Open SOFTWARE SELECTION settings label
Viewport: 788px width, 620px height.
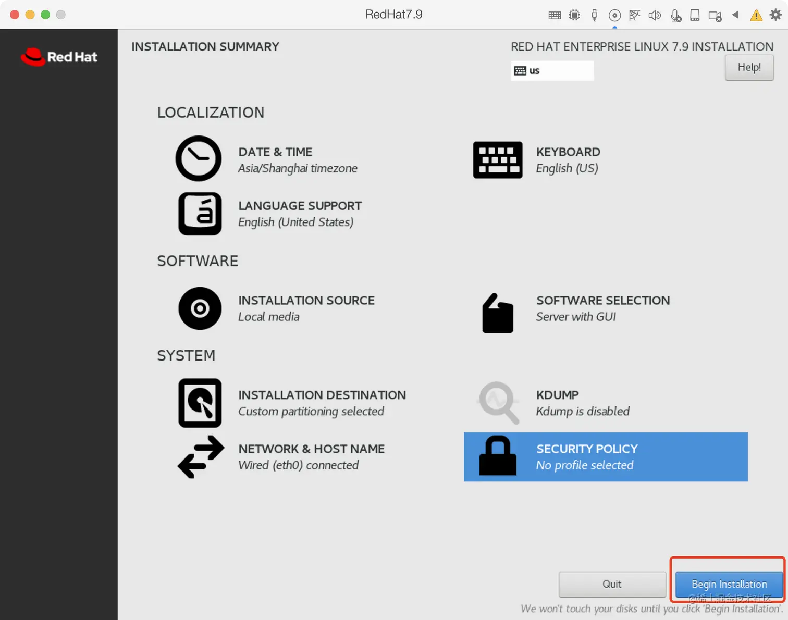(x=603, y=301)
